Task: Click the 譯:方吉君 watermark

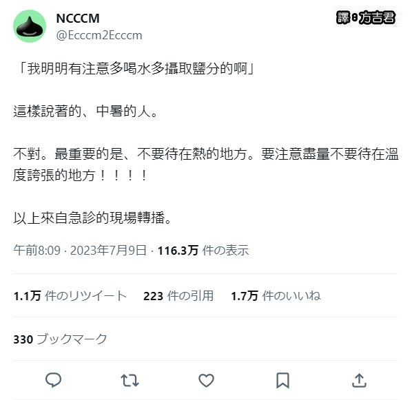Action: (366, 18)
